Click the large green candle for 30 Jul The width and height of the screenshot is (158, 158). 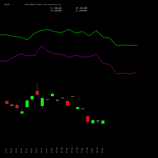(x=42, y=102)
